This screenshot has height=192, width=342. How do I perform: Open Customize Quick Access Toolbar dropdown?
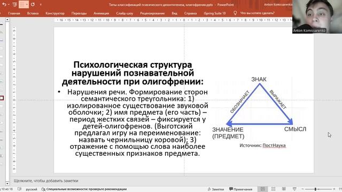41,5
